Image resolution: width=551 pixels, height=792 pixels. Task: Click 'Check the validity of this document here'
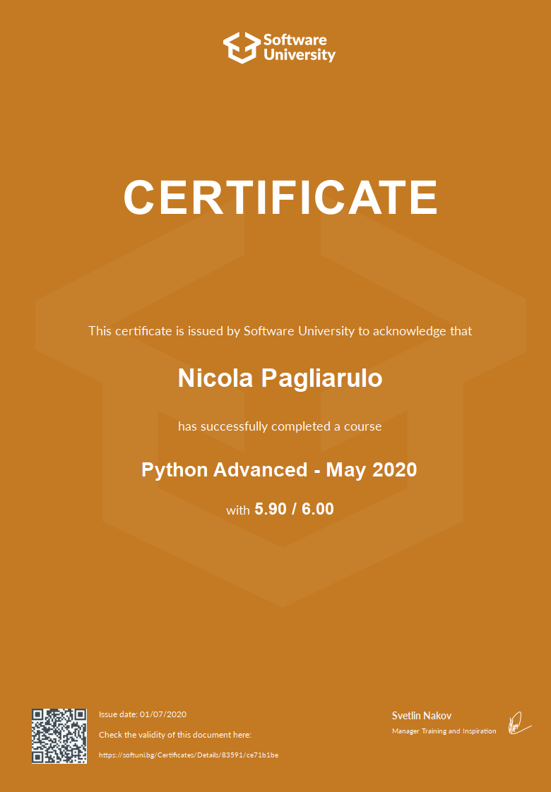(x=174, y=735)
